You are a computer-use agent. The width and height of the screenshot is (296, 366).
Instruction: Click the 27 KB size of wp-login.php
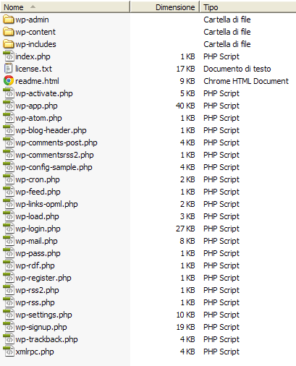tap(185, 229)
